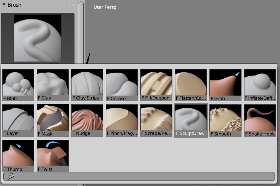Select the F Clay brush
Image resolution: width=280 pixels, height=186 pixels.
coord(52,85)
